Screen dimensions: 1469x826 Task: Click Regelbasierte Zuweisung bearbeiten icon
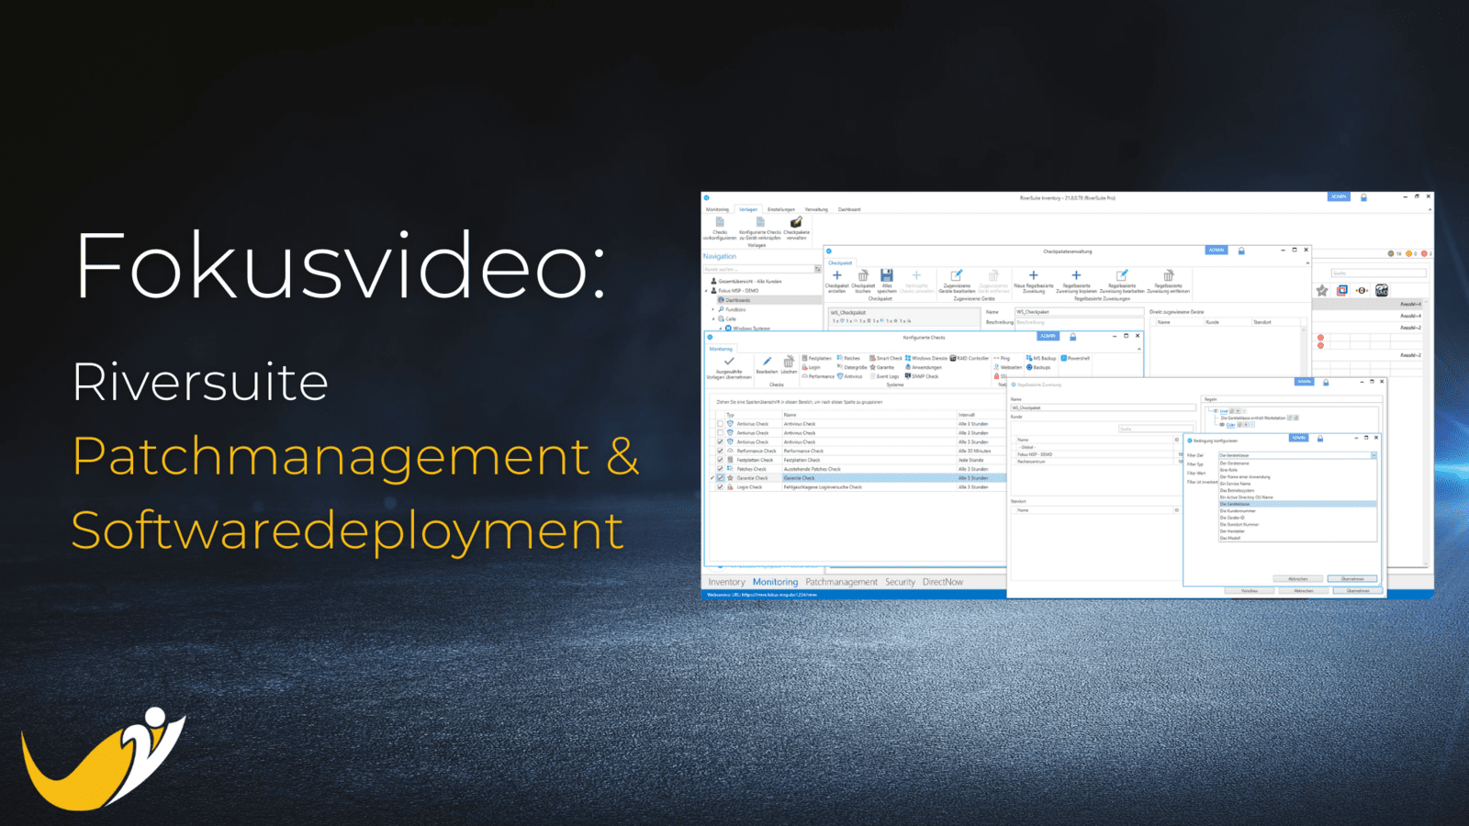click(x=1121, y=275)
